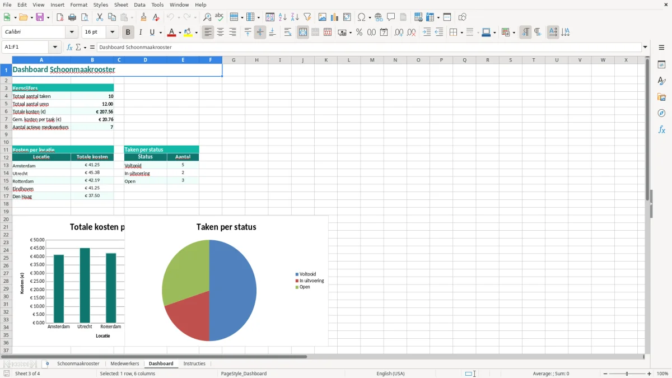Open sidebar Properties panel icon

(661, 64)
